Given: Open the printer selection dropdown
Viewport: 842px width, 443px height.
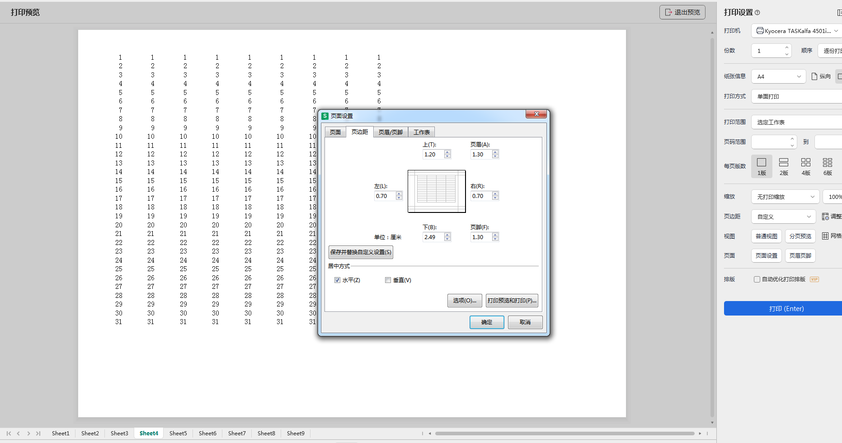Looking at the screenshot, I should click(796, 31).
